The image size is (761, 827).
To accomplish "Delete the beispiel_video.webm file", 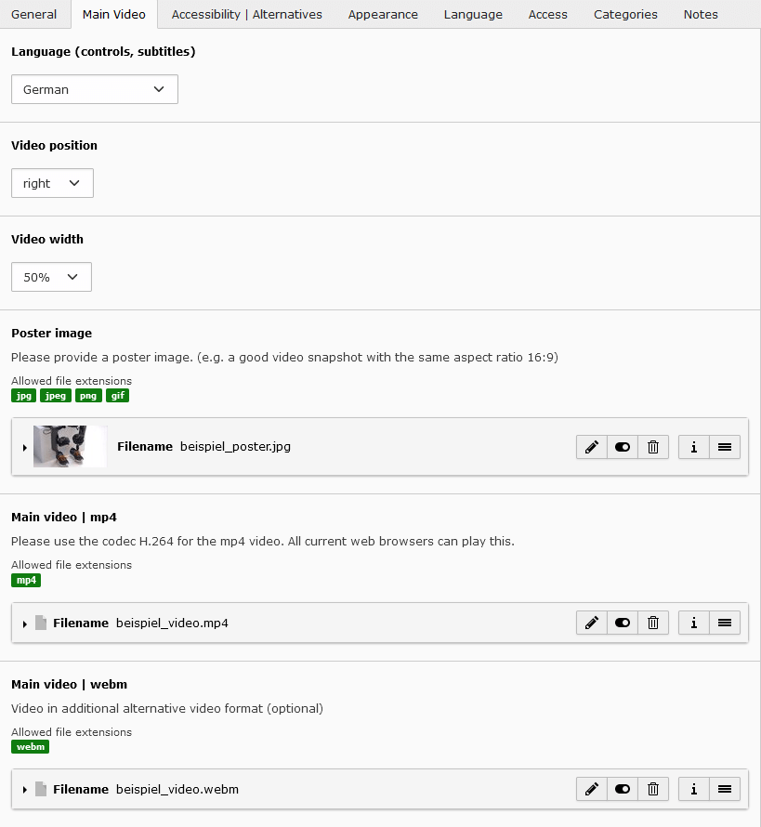I will click(653, 789).
